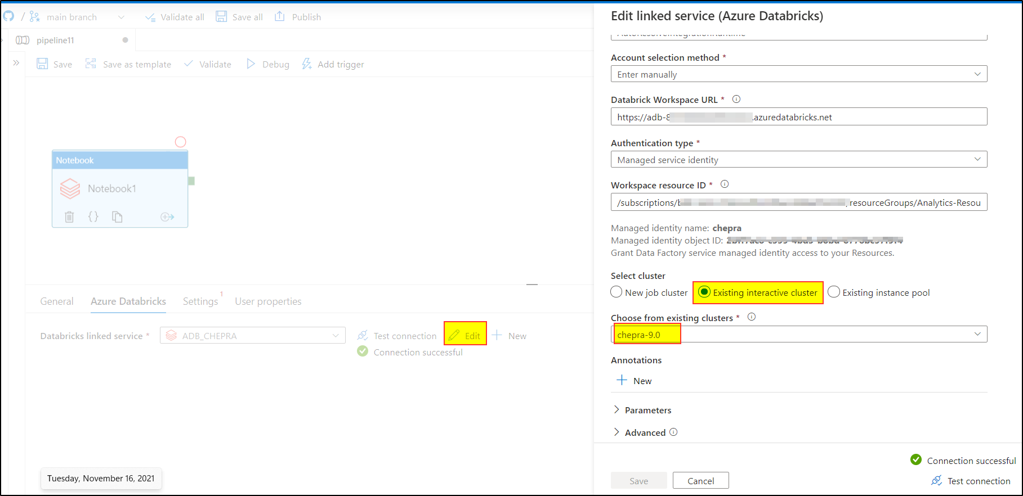Open Account selection method dropdown
The width and height of the screenshot is (1023, 496).
point(799,74)
